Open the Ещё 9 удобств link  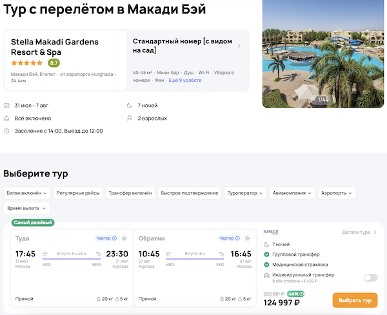tap(185, 80)
